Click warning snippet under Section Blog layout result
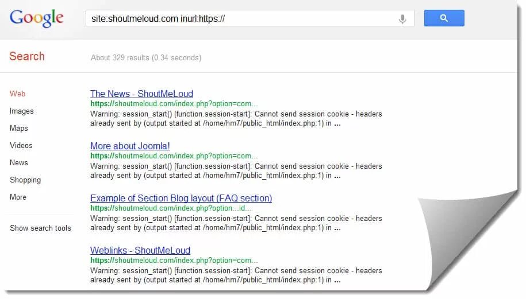Viewport: 526px width, 299px height. click(x=236, y=223)
